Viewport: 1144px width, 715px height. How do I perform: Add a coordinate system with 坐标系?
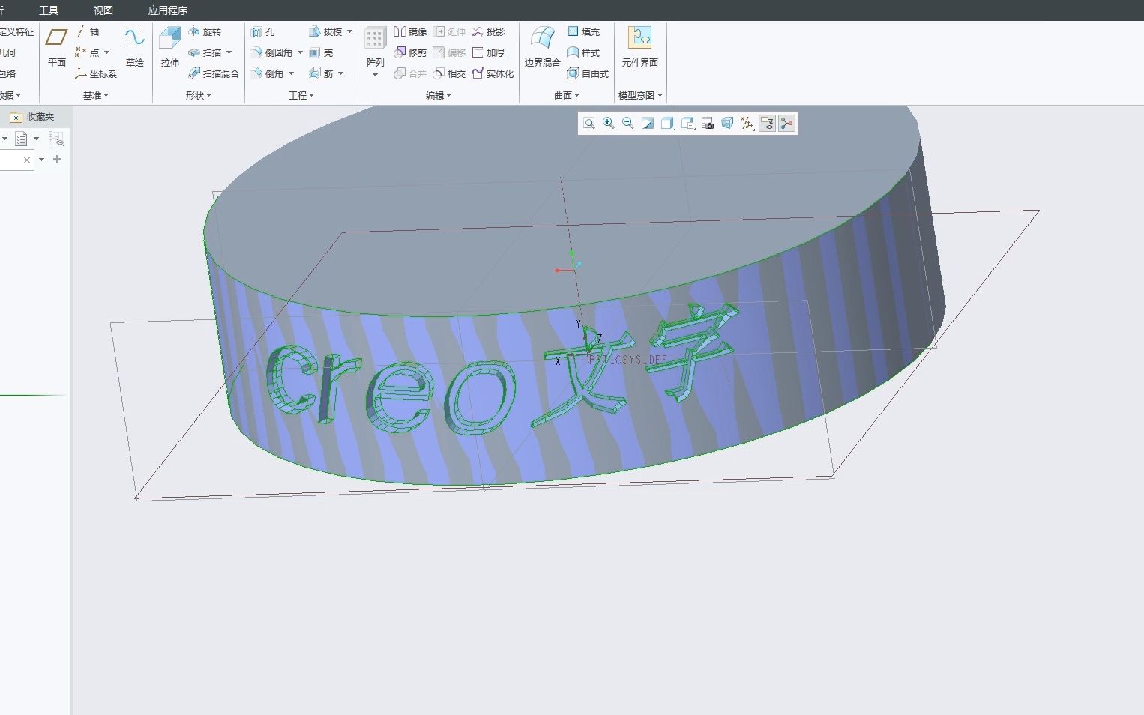point(96,73)
